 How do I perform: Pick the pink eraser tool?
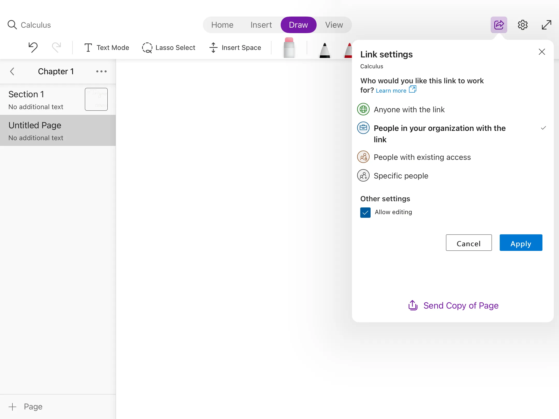point(289,48)
